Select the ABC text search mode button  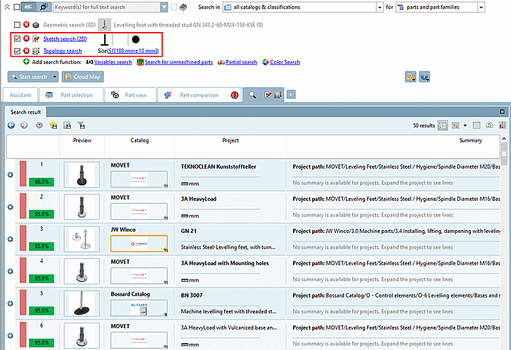click(29, 7)
